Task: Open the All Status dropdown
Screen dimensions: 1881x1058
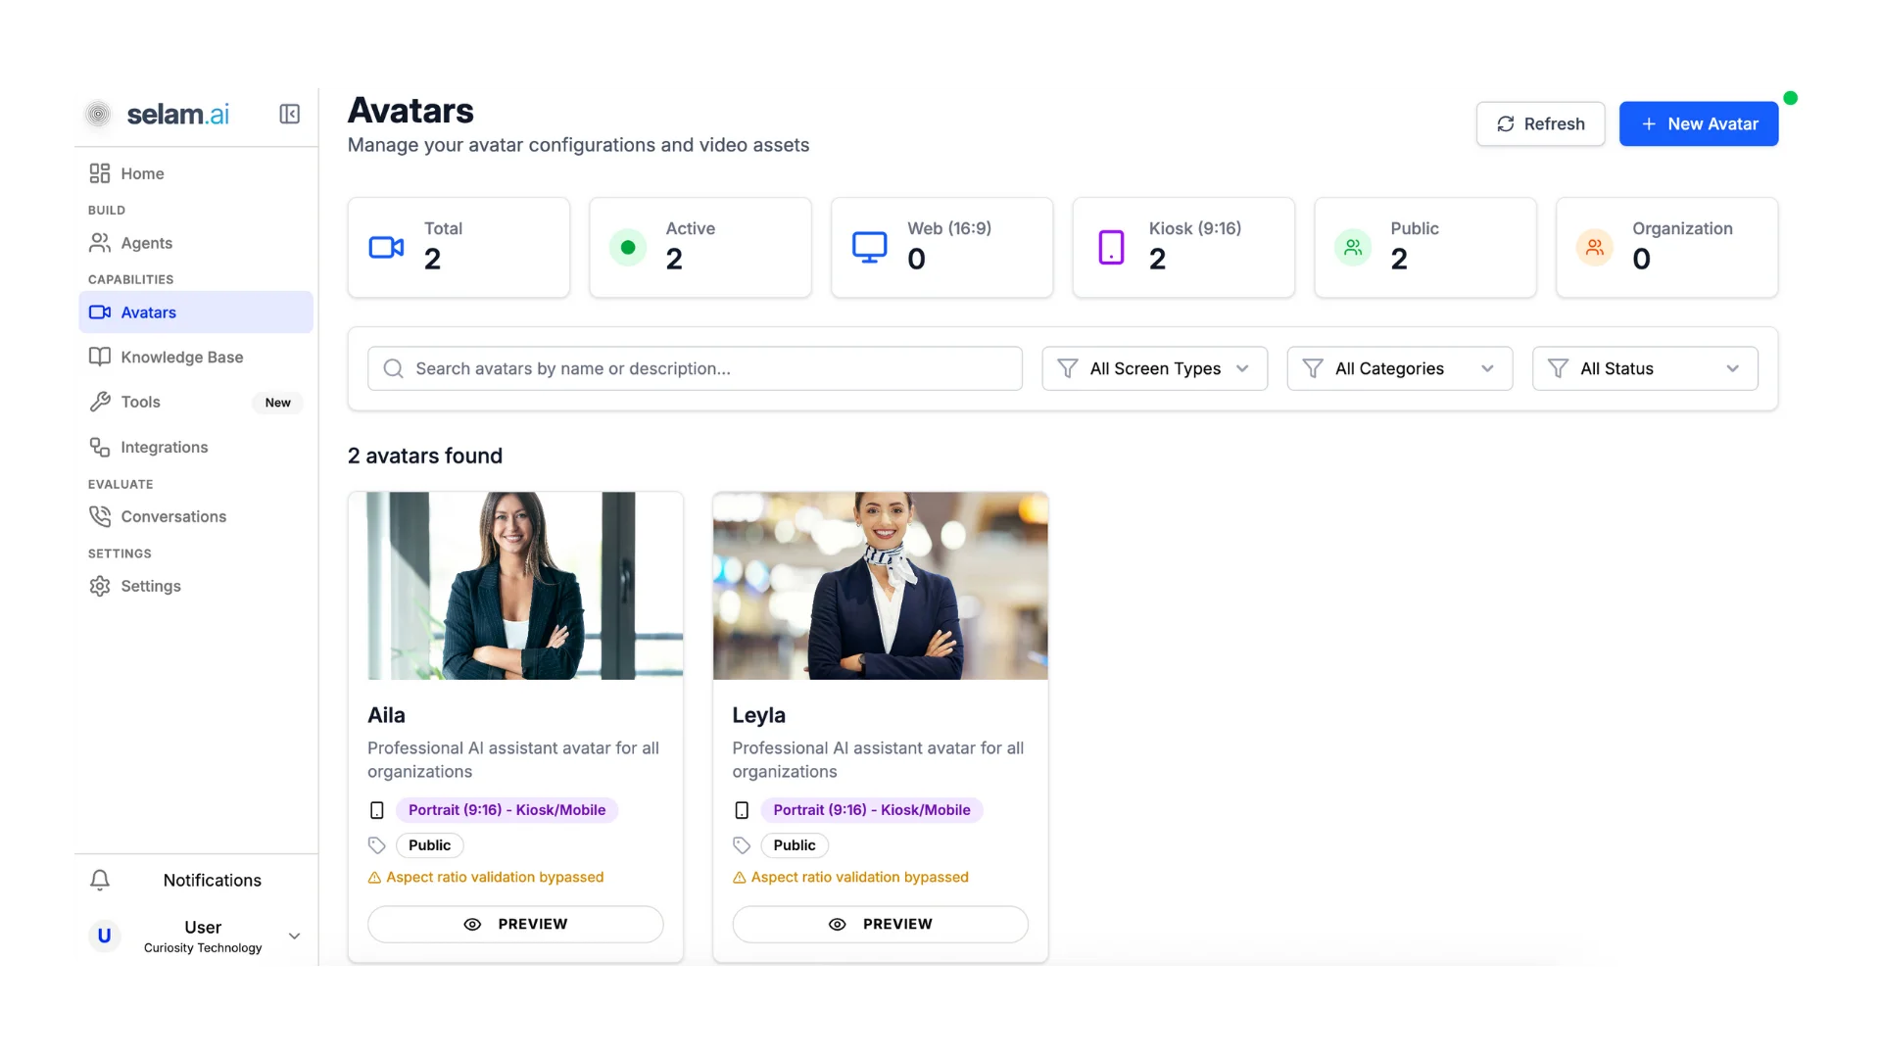Action: point(1644,368)
